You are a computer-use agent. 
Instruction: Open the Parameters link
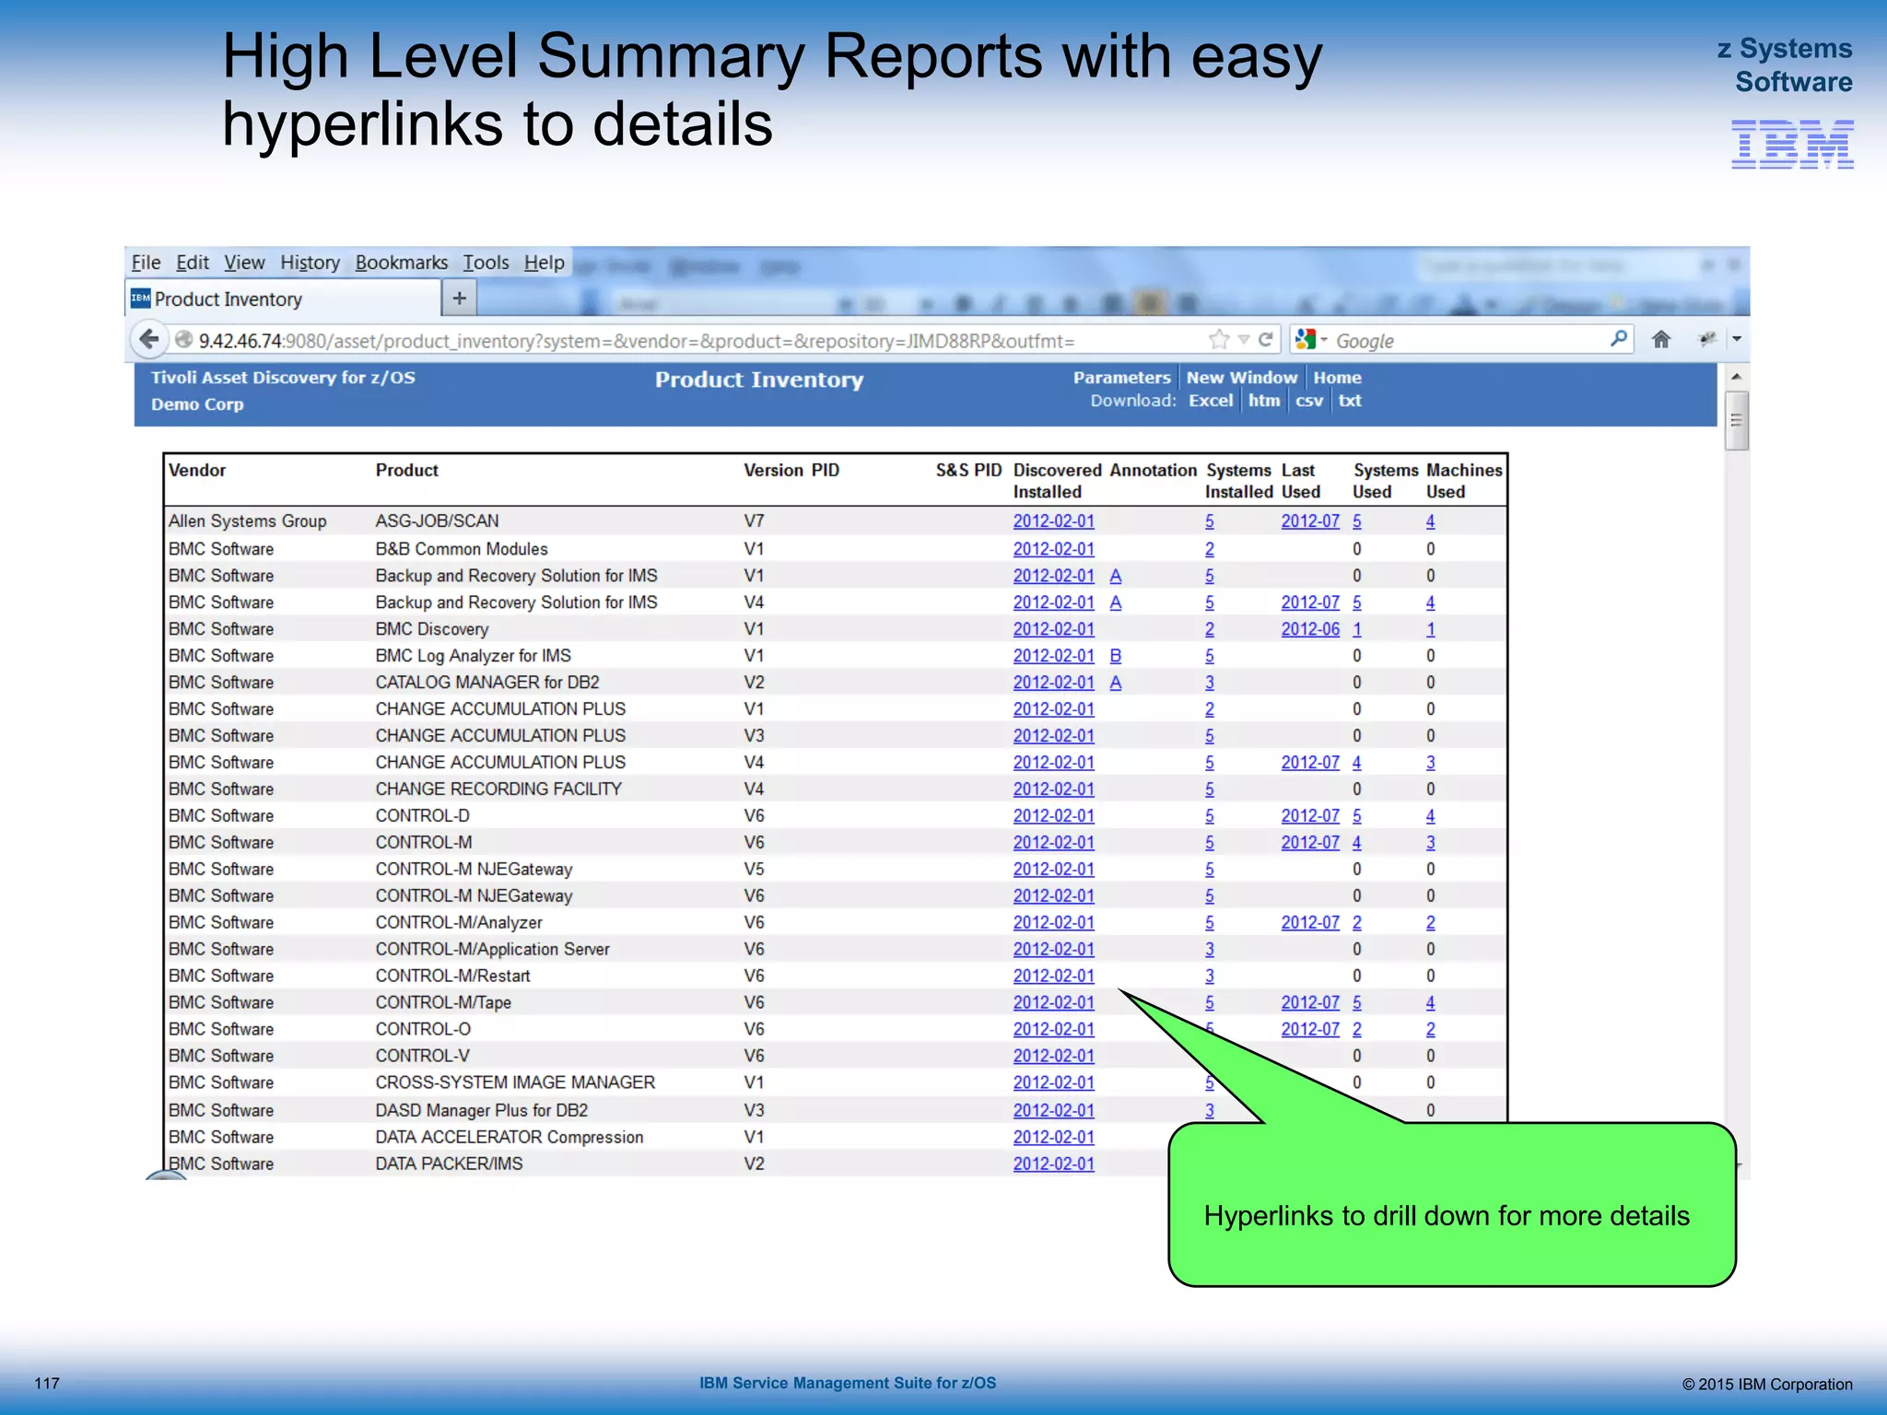(1121, 378)
